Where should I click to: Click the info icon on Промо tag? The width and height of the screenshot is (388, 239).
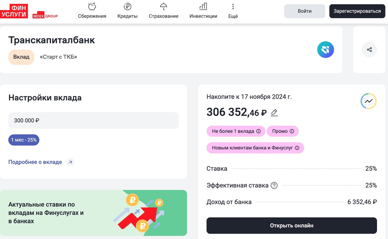[x=292, y=131]
